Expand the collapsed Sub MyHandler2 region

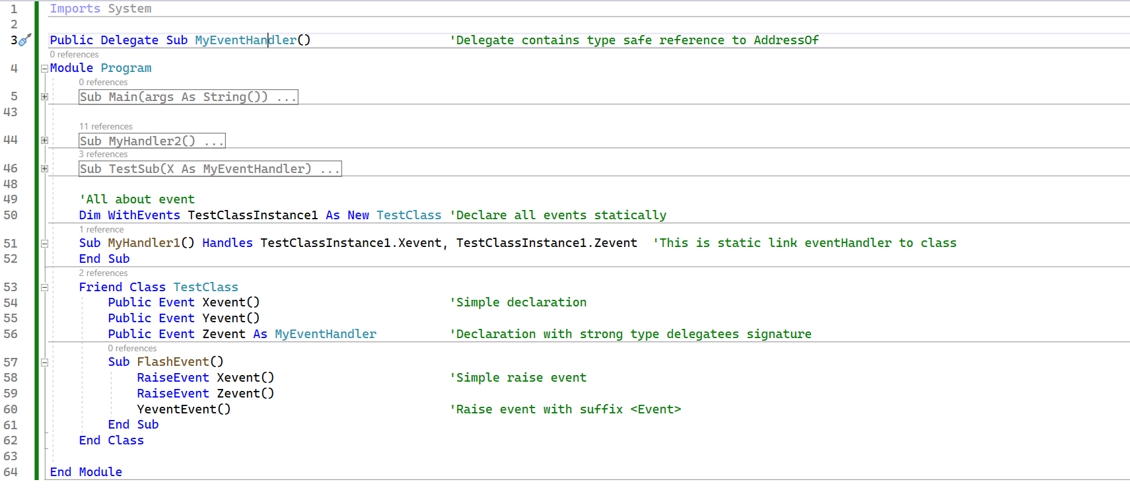pyautogui.click(x=44, y=141)
